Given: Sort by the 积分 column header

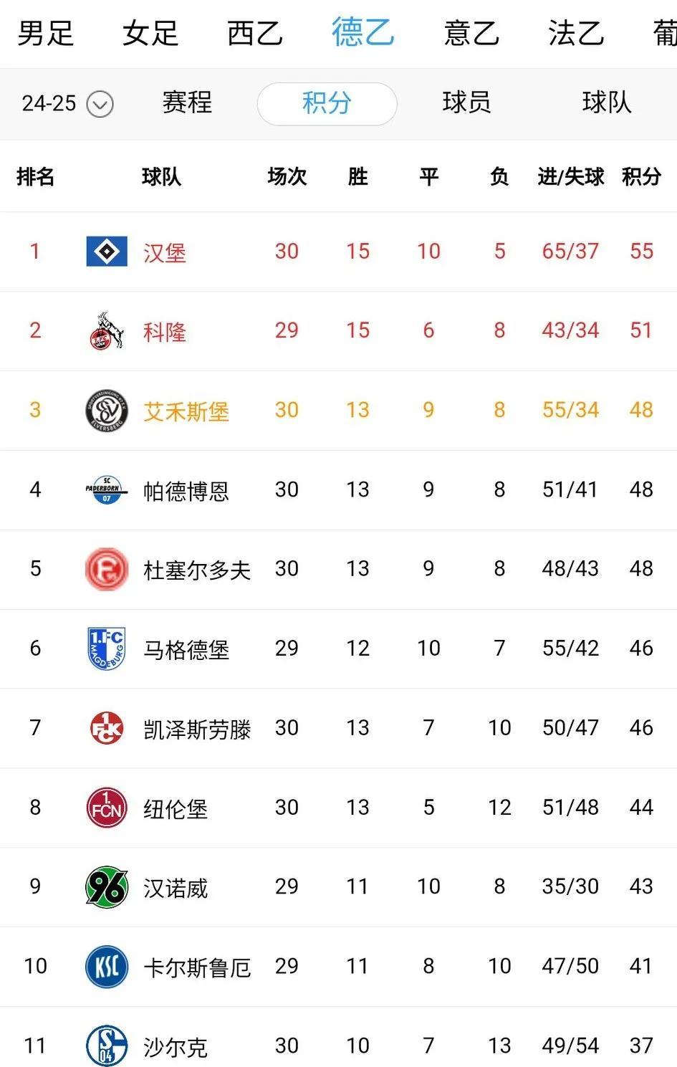Looking at the screenshot, I should pyautogui.click(x=641, y=176).
